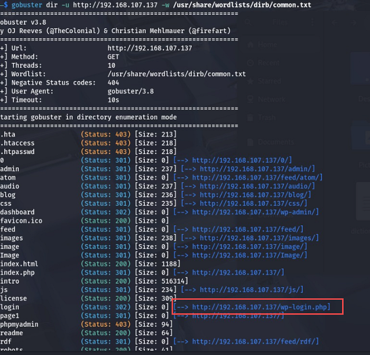Click the css result name
The height and width of the screenshot is (355, 370).
click(6, 204)
